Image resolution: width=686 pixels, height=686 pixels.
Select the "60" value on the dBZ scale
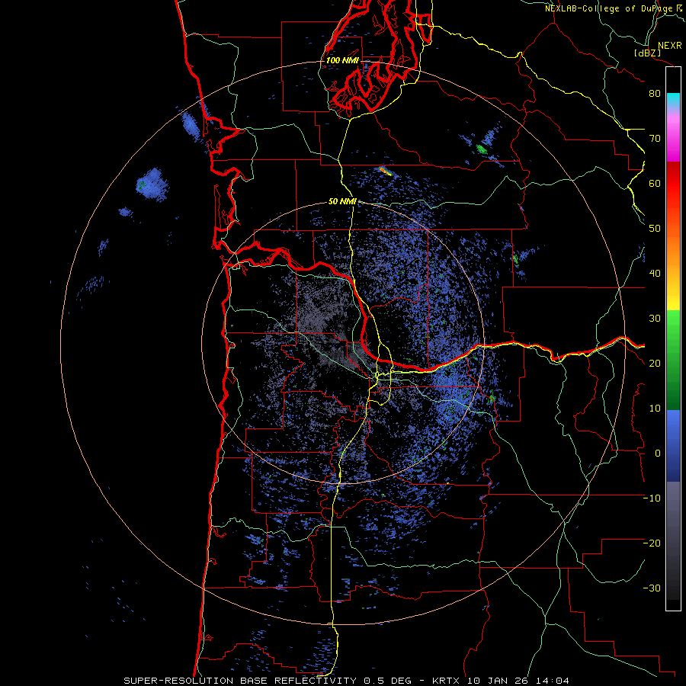[655, 183]
